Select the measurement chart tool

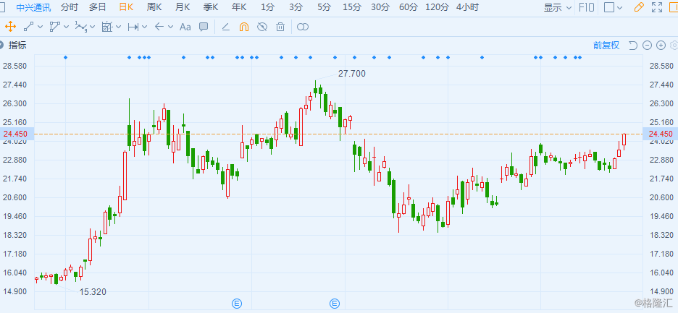click(x=106, y=27)
